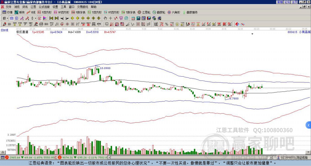Image resolution: width=311 pixels, height=166 pixels.
Task: Open the 9T四方形 tool
Action: (111, 12)
